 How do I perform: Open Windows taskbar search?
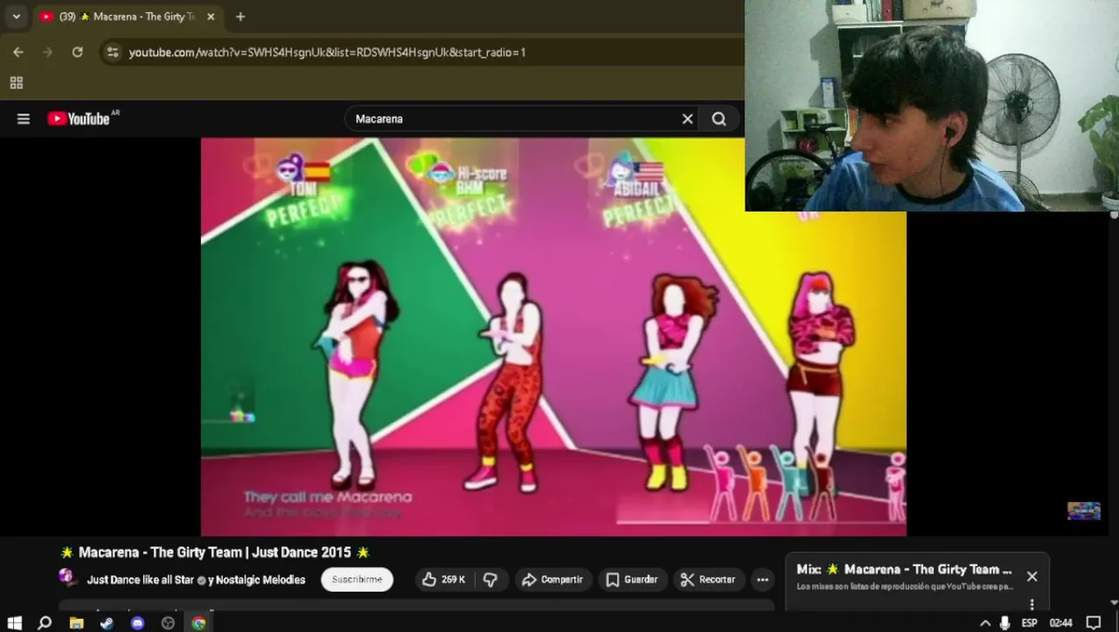pos(45,622)
